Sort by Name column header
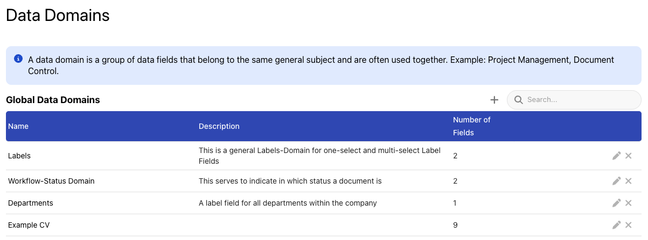This screenshot has width=648, height=240. coord(18,126)
